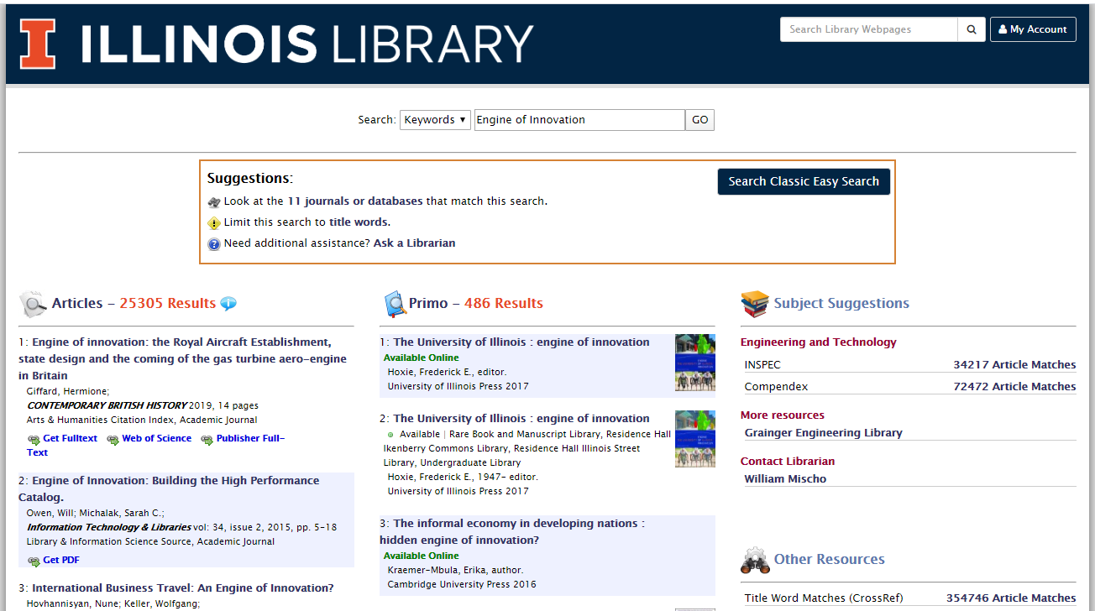Click the Get PDF arrow icon

point(34,561)
